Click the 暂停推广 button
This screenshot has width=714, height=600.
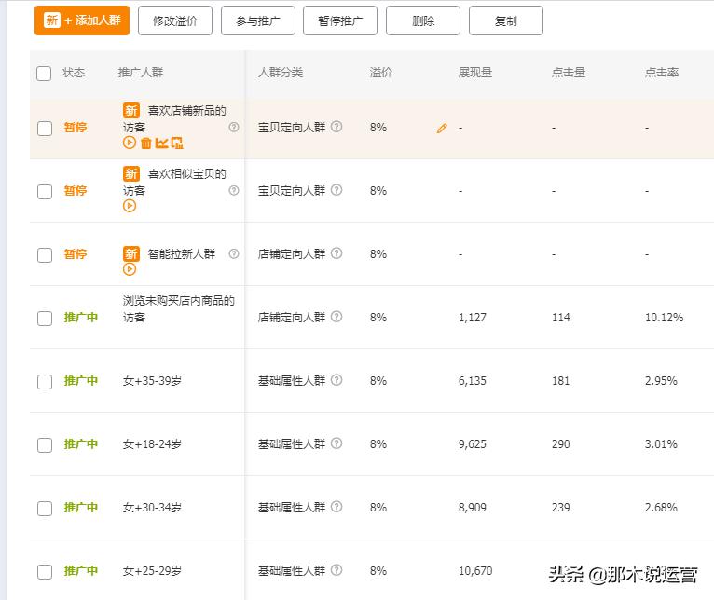point(340,20)
